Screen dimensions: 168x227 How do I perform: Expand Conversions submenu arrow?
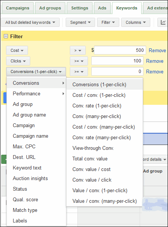click(x=63, y=83)
